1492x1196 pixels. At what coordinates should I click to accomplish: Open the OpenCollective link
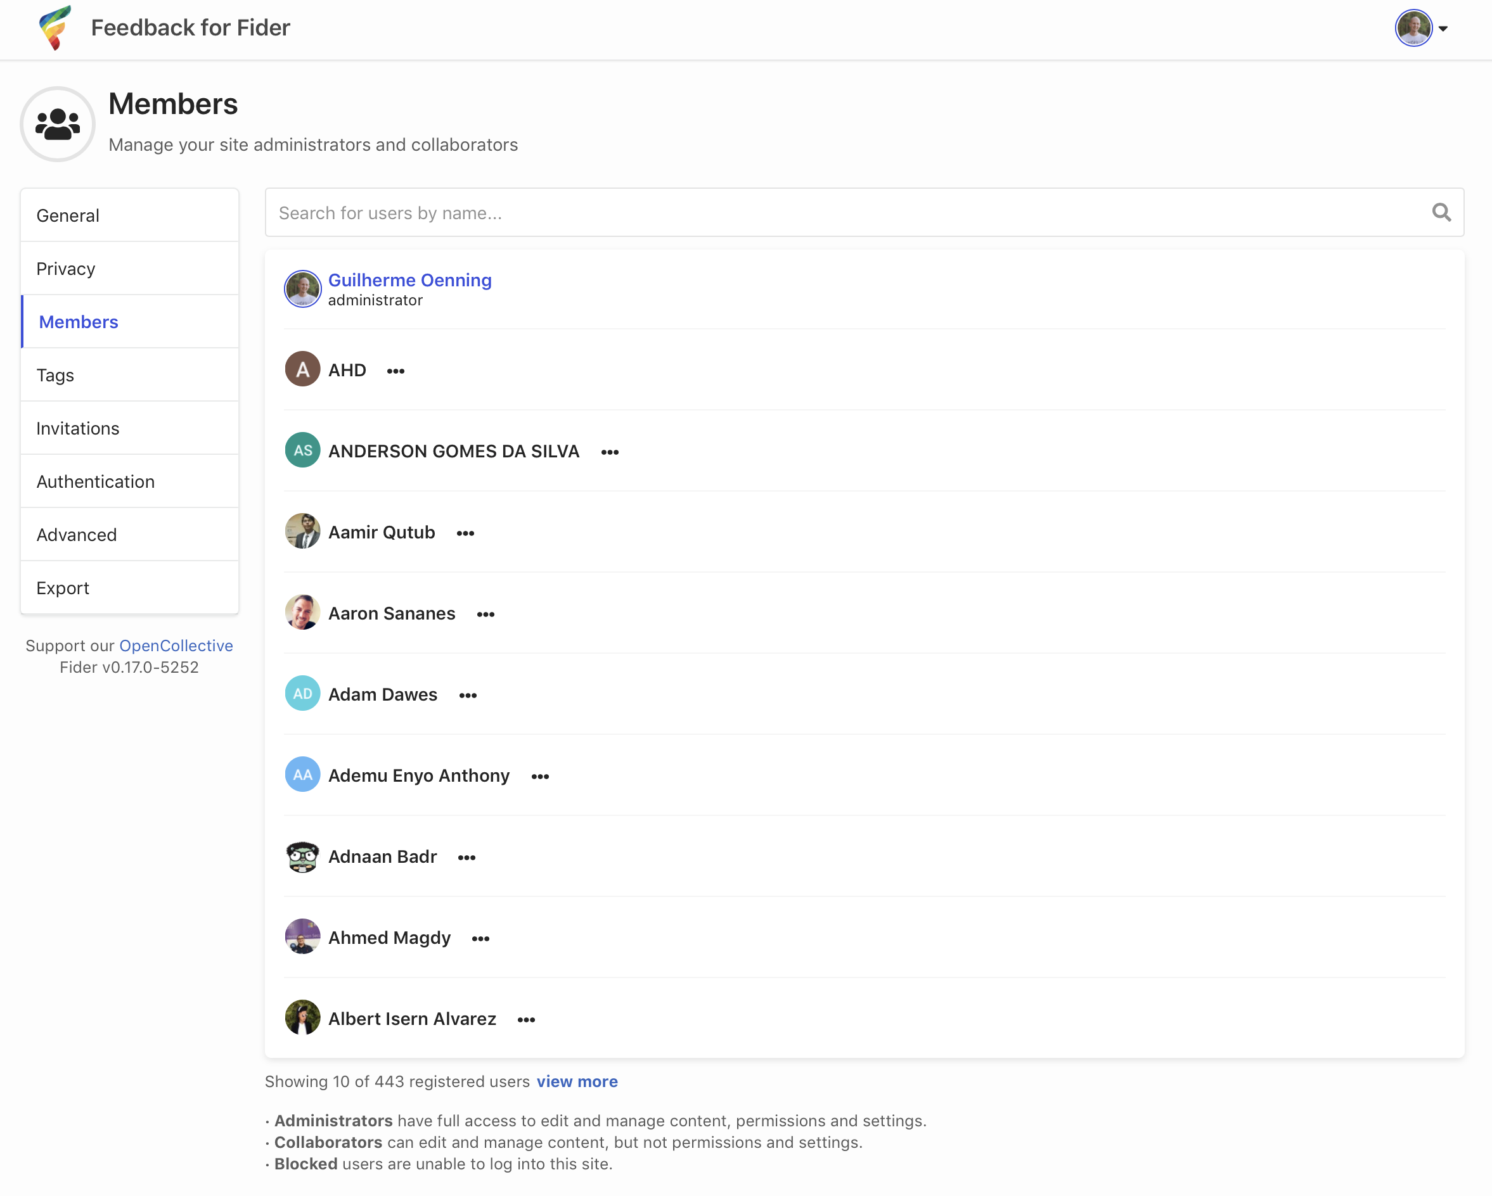point(176,646)
